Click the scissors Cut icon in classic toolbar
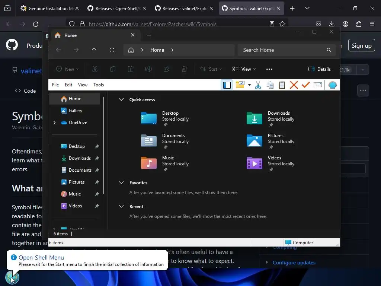This screenshot has width=381, height=286. pyautogui.click(x=258, y=85)
